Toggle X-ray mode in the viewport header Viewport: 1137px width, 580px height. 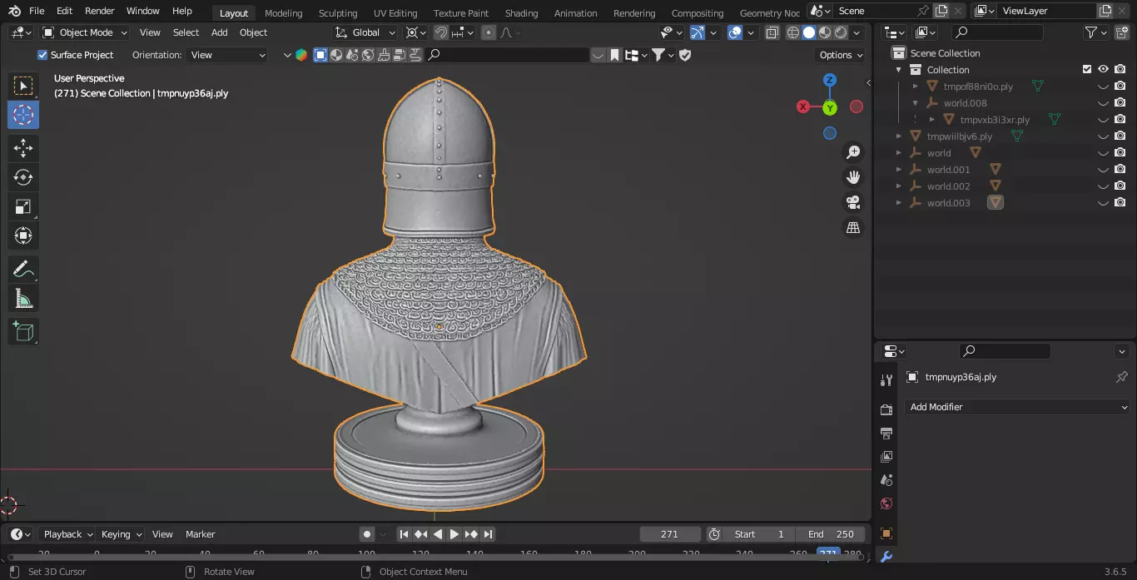click(772, 32)
